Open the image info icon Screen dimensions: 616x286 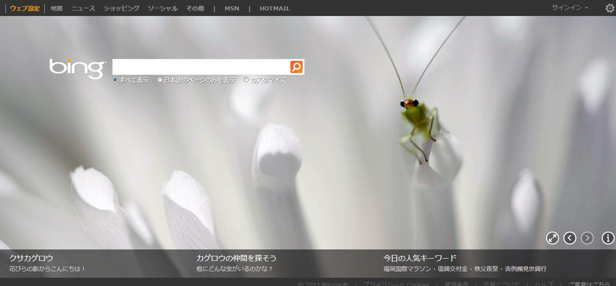(608, 238)
